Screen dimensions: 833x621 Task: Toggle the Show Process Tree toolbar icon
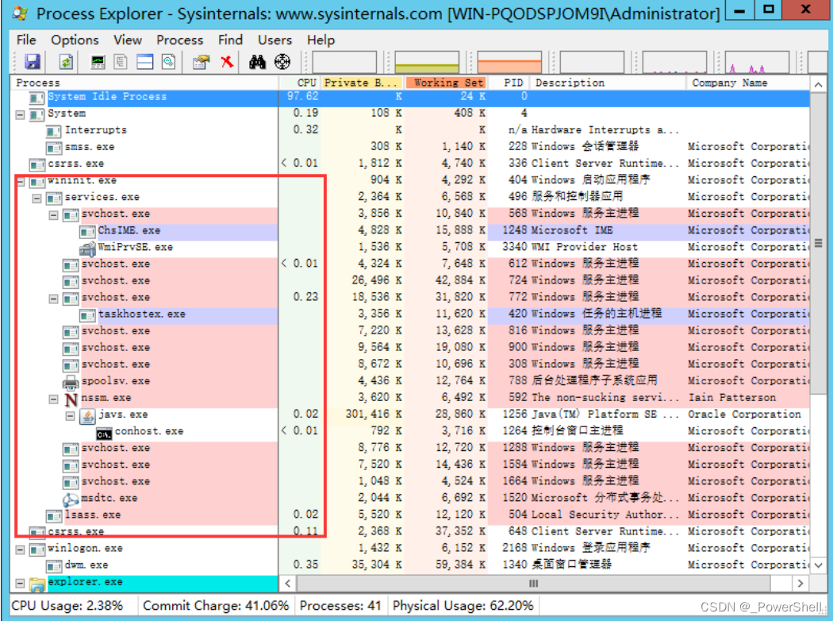tap(121, 62)
